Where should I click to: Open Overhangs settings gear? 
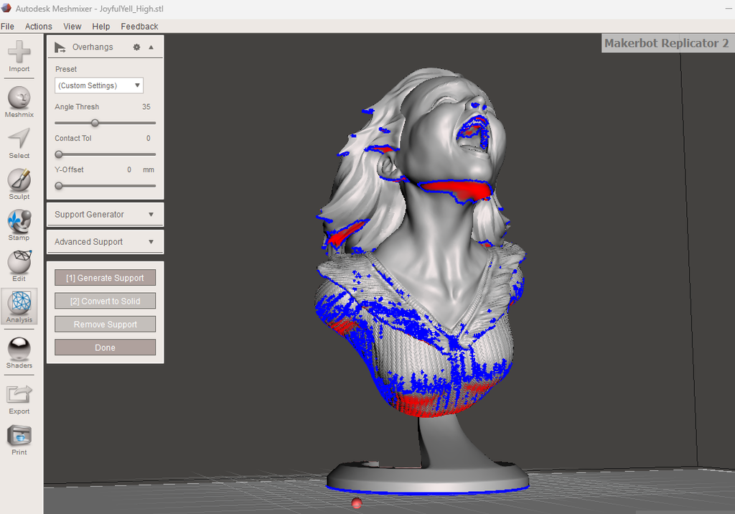[136, 46]
